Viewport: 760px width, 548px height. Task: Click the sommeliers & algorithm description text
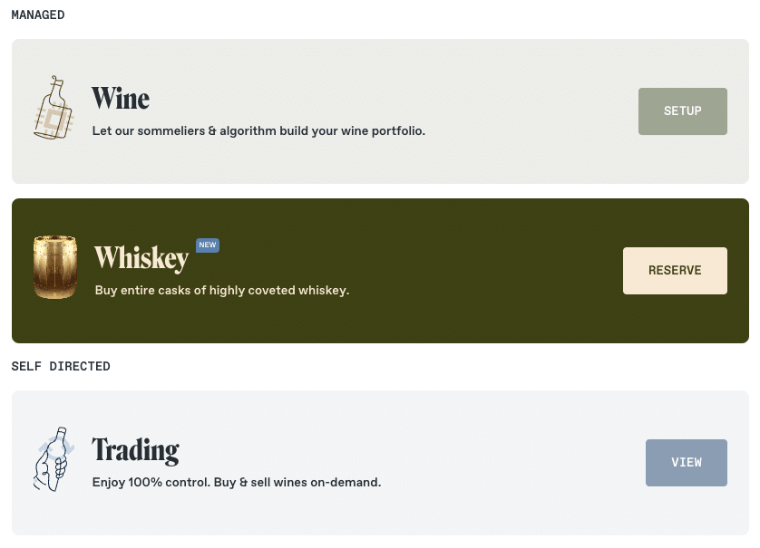(x=258, y=130)
